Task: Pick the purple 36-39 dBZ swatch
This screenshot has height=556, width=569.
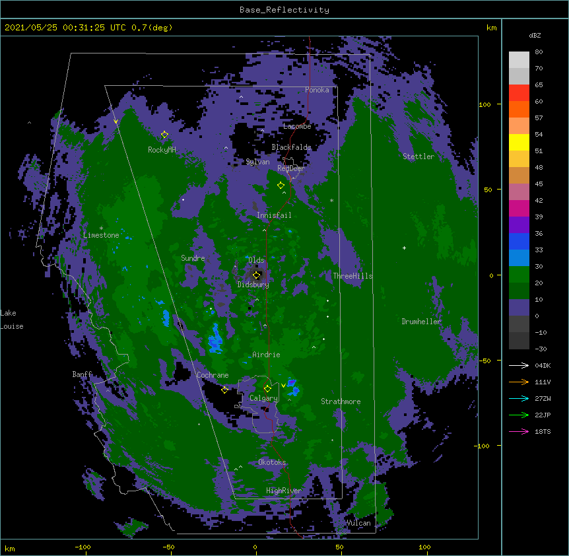Action: point(519,225)
